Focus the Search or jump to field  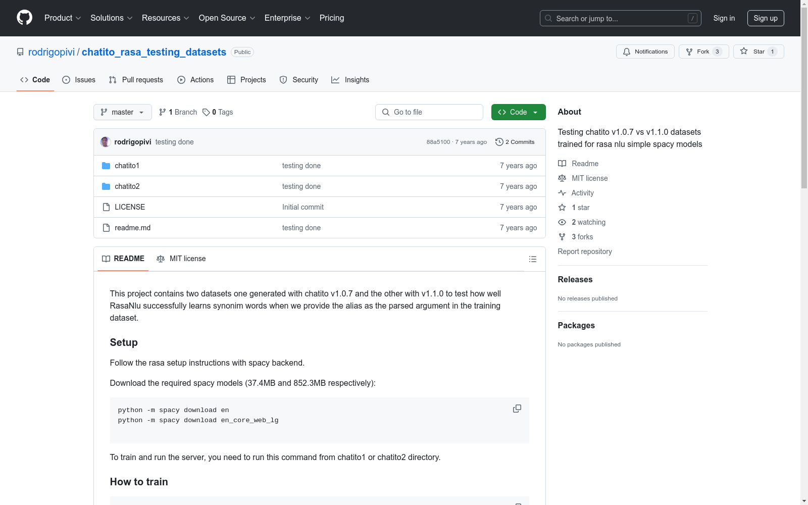point(621,18)
